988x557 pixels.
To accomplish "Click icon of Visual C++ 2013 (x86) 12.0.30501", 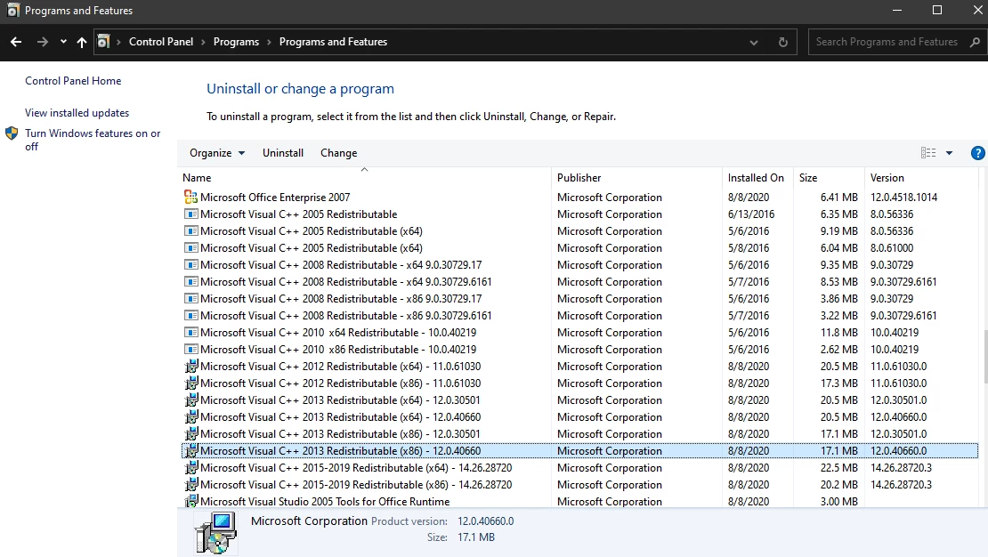I will click(190, 433).
